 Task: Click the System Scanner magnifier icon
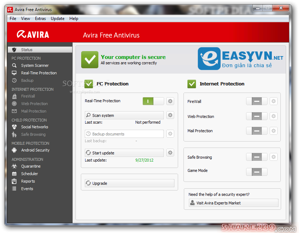(14, 65)
